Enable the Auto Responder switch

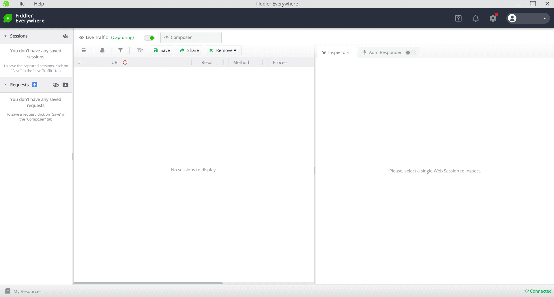(x=411, y=52)
